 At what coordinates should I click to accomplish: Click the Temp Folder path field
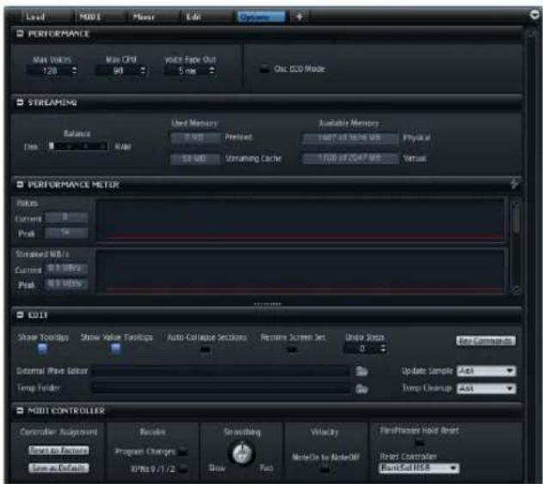tap(220, 388)
